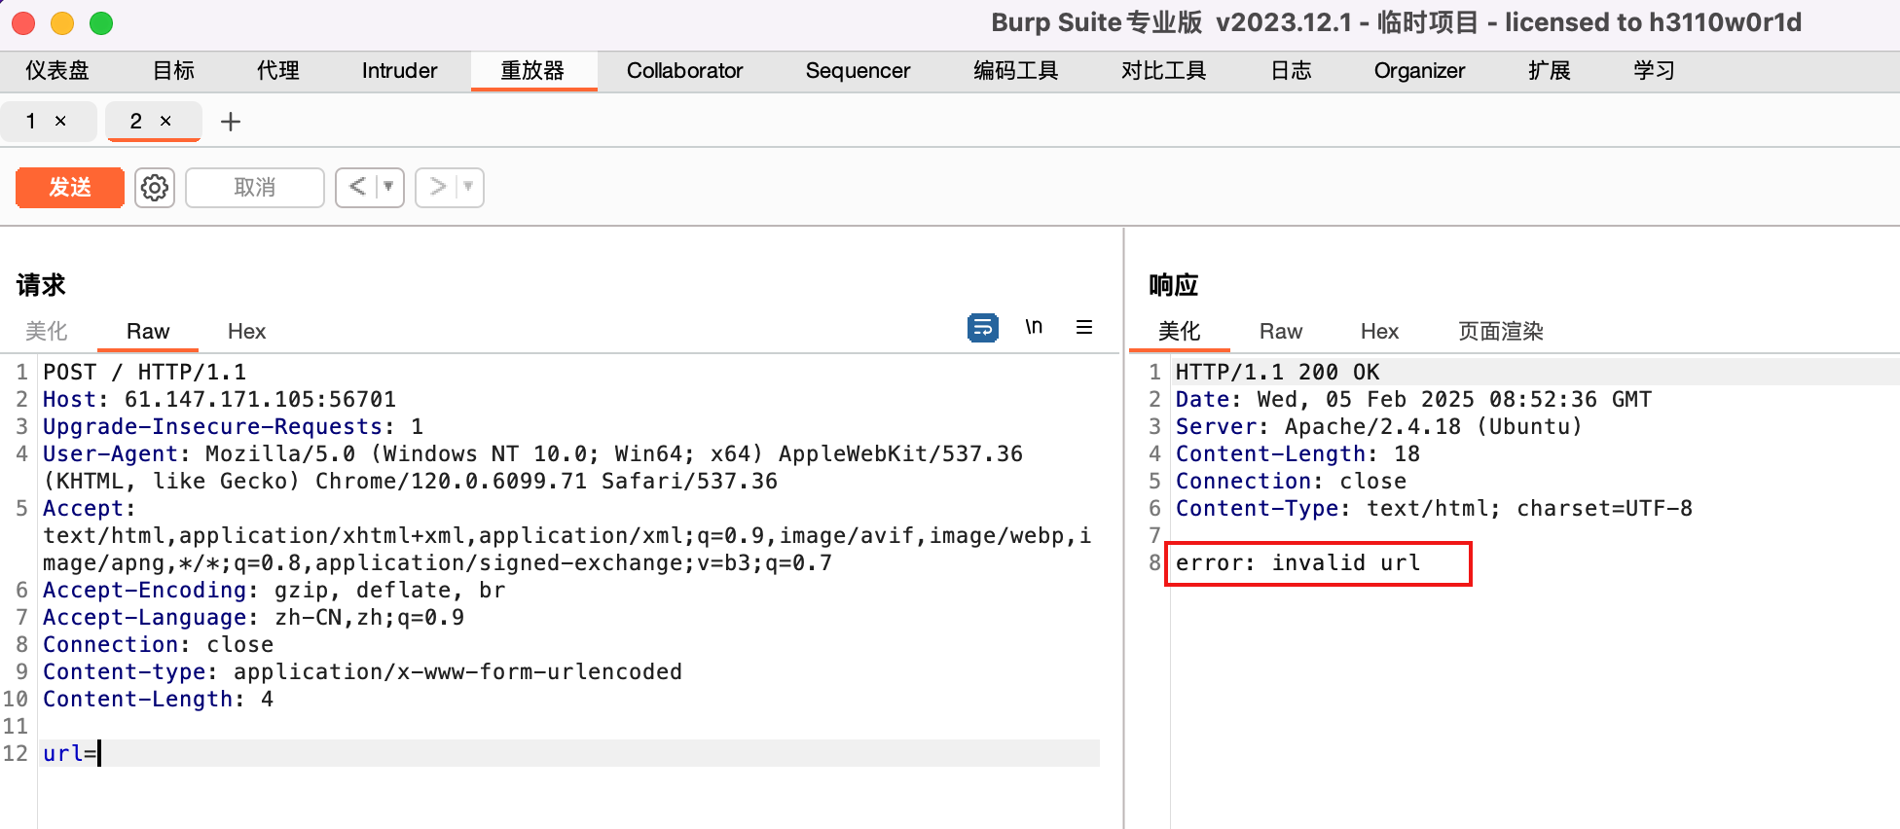
Task: Click the orange 发送 send button
Action: 70,187
